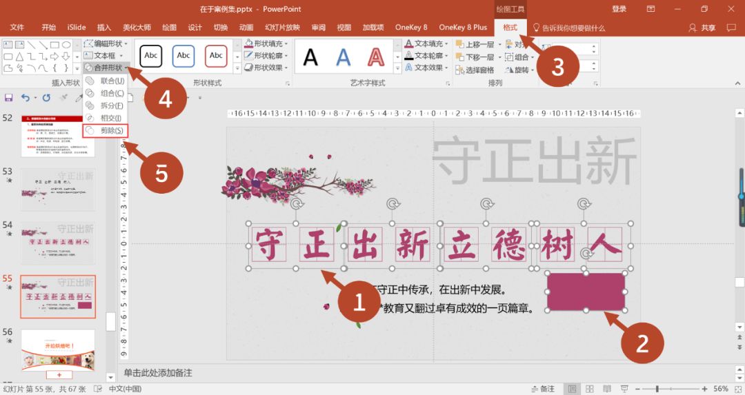Open the iSlide tab
The width and height of the screenshot is (745, 395).
[77, 28]
